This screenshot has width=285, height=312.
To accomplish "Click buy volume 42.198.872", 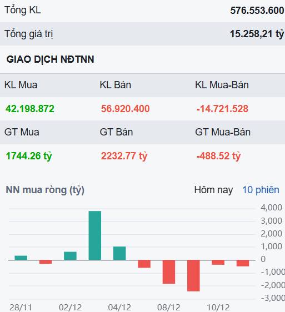I will tap(30, 109).
